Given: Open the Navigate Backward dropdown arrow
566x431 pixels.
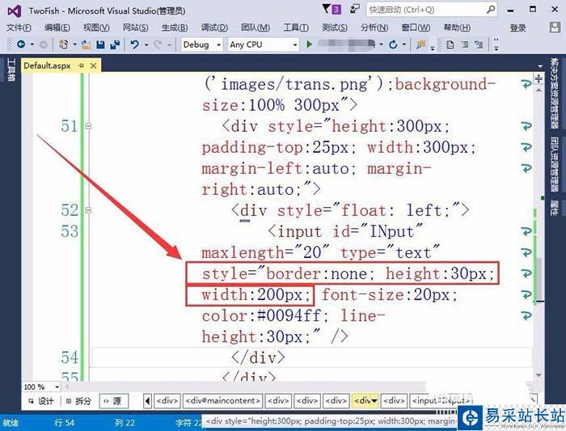Looking at the screenshot, I should (32, 44).
